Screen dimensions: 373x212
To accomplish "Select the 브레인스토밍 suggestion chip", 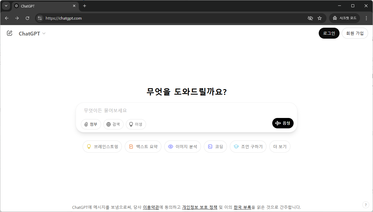I will (102, 147).
